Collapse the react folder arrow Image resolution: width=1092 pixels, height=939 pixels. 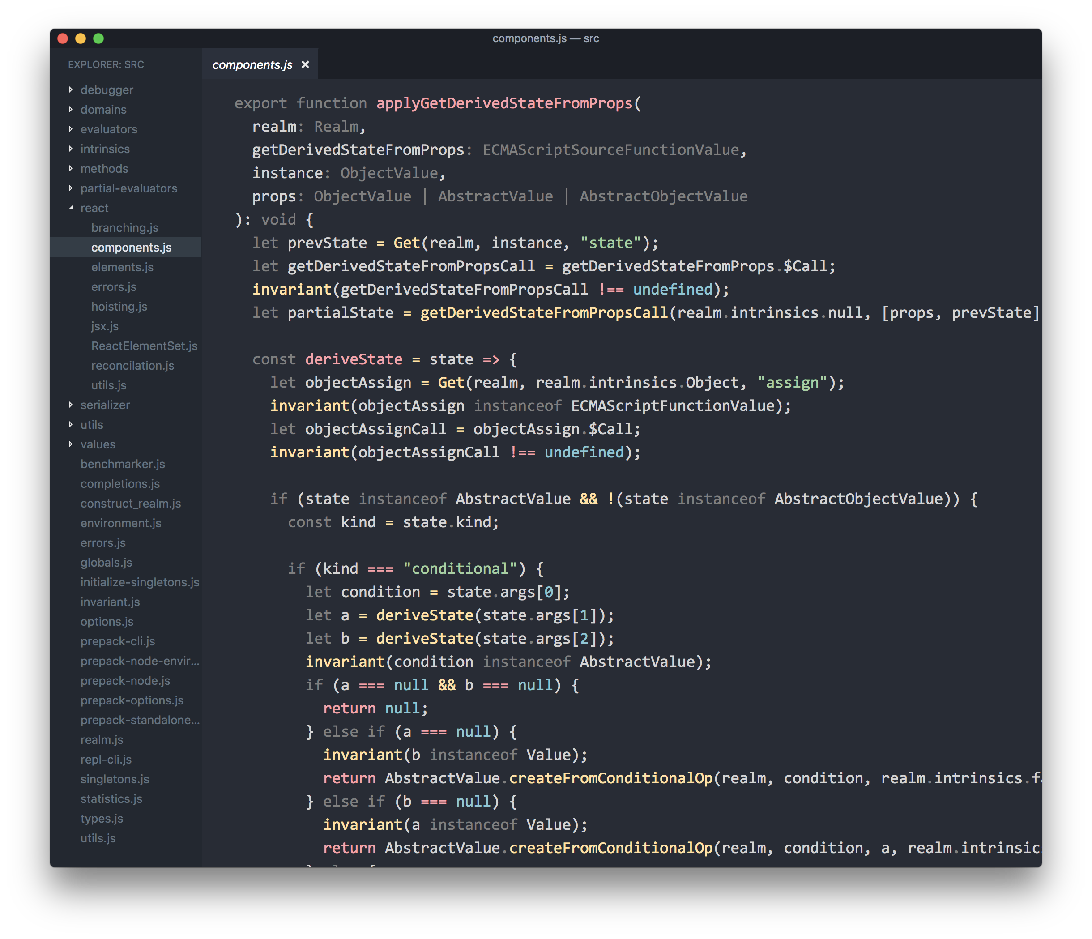click(71, 208)
